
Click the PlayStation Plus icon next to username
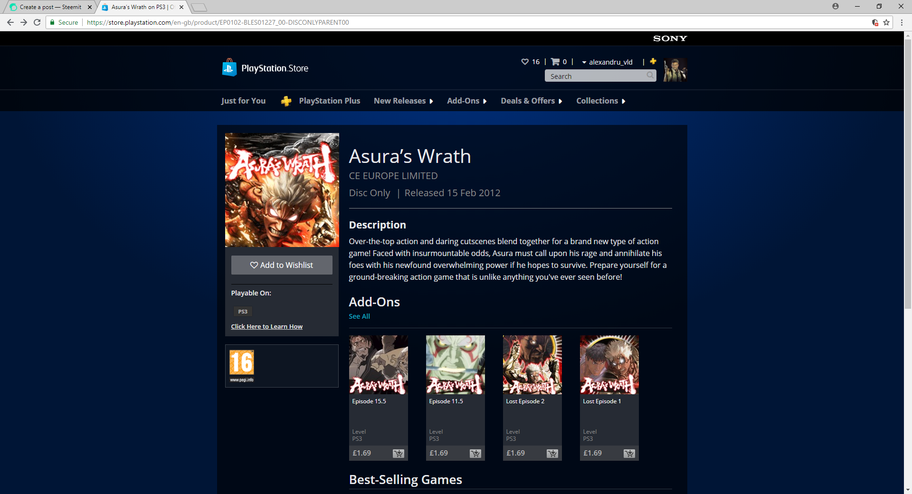click(x=653, y=61)
